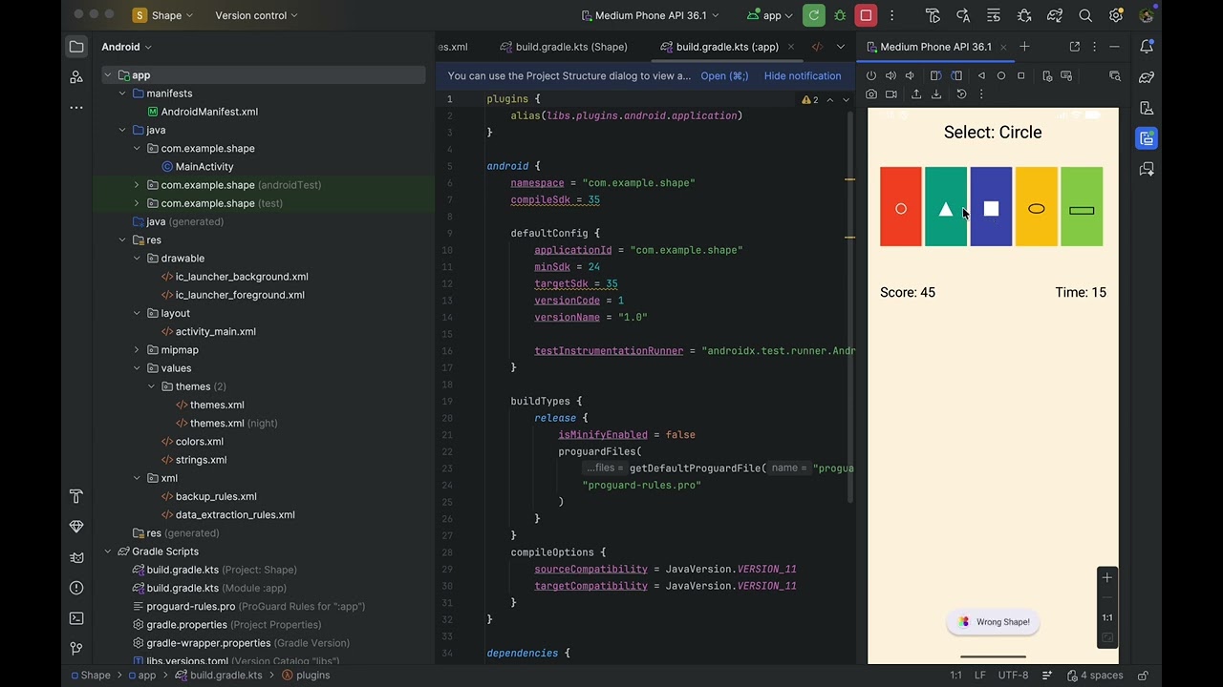Open the Project tool window
This screenshot has width=1223, height=687.
pos(76,47)
